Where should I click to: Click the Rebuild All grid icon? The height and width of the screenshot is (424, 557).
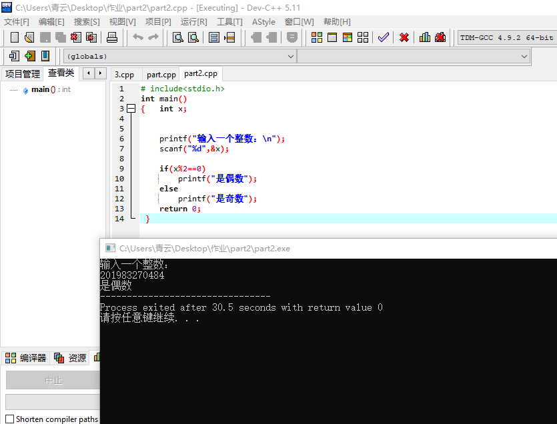click(x=363, y=38)
